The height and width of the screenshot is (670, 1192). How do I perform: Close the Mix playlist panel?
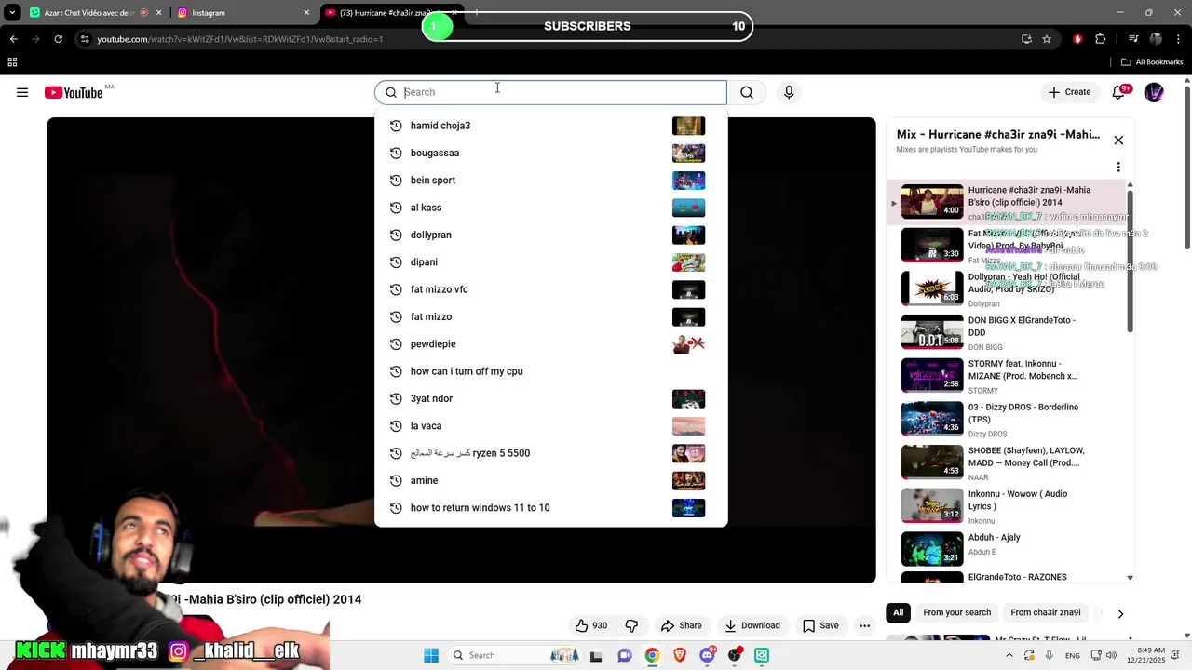pos(1118,140)
